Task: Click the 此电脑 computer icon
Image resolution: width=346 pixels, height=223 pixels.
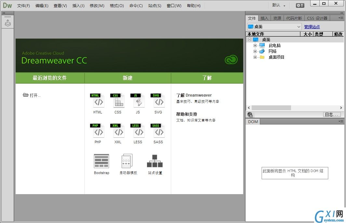Action: [x=262, y=45]
